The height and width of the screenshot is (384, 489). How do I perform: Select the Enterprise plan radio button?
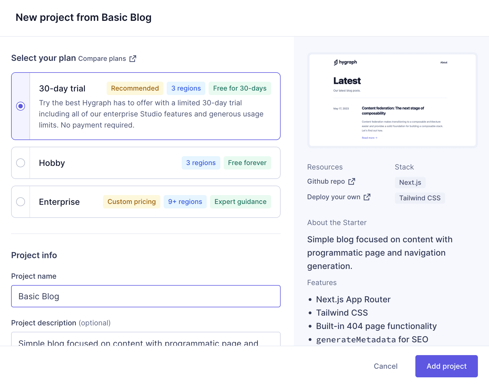[x=21, y=202]
